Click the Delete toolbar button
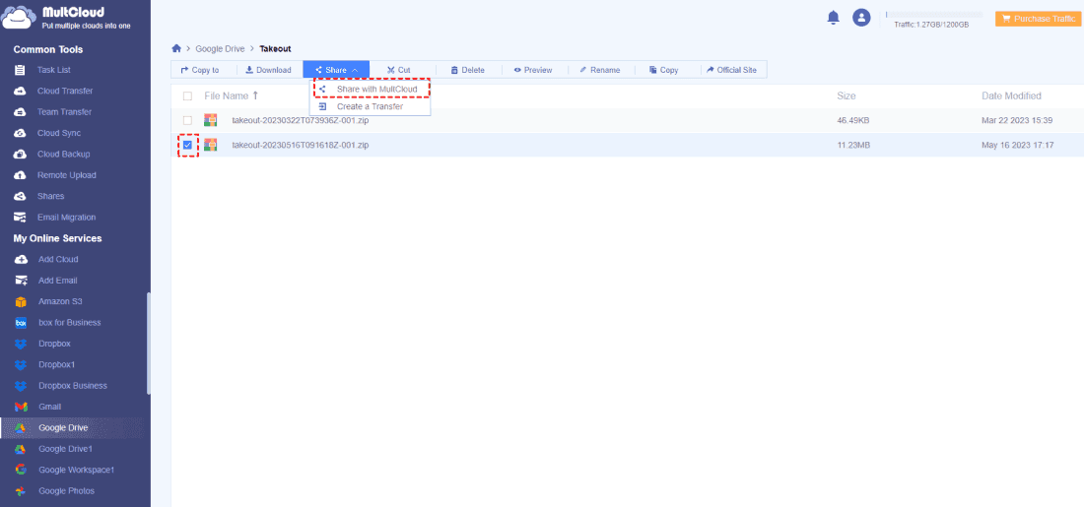Image resolution: width=1084 pixels, height=507 pixels. (x=467, y=70)
